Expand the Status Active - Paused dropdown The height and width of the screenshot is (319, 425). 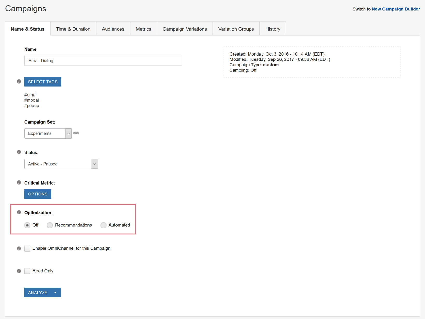tap(61, 164)
